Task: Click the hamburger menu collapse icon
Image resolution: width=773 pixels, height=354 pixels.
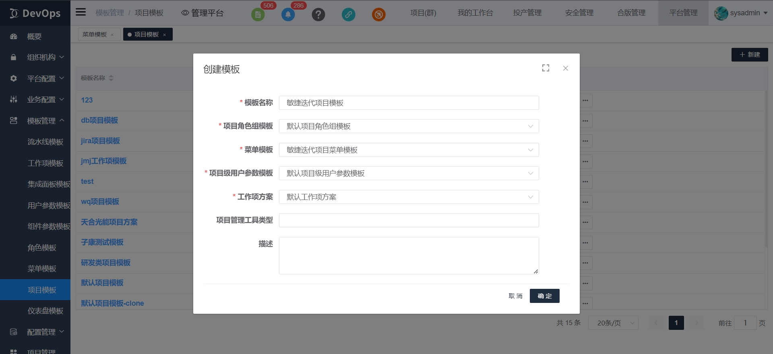Action: [81, 12]
